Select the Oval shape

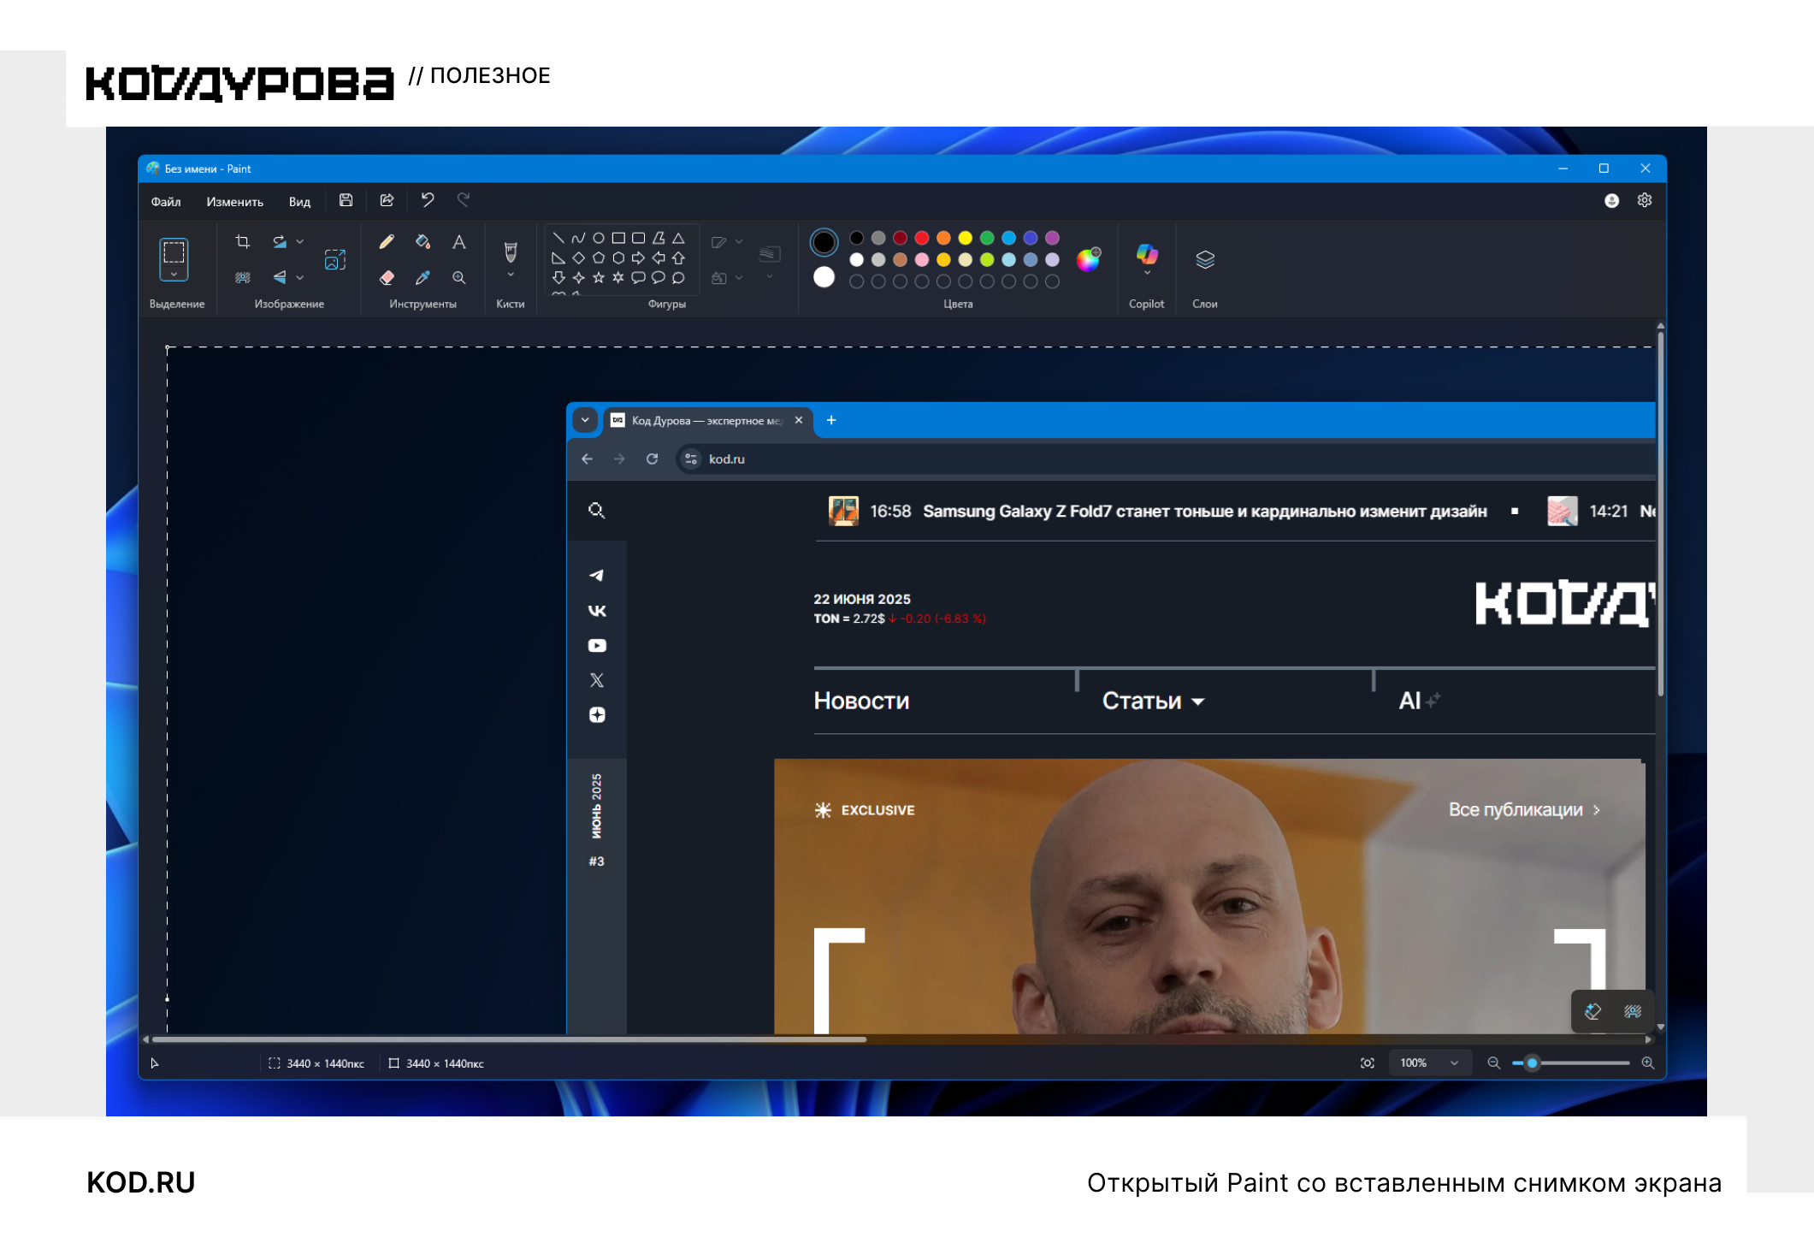tap(599, 238)
